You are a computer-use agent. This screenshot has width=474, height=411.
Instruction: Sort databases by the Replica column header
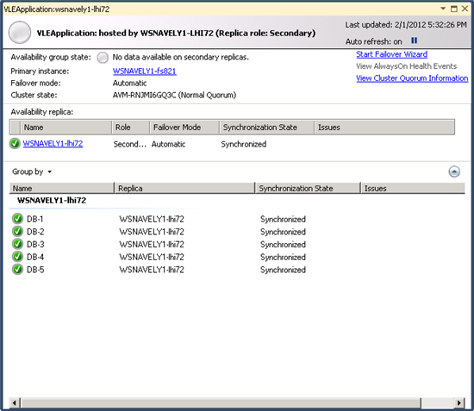[184, 189]
